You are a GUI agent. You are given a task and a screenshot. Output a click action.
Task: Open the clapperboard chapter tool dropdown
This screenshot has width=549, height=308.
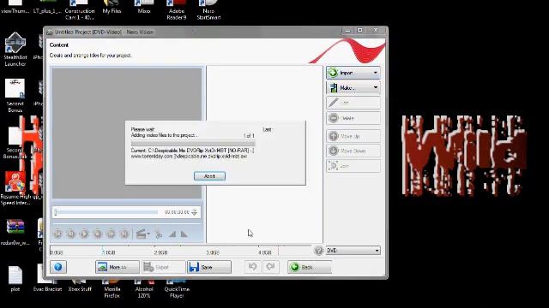click(142, 234)
